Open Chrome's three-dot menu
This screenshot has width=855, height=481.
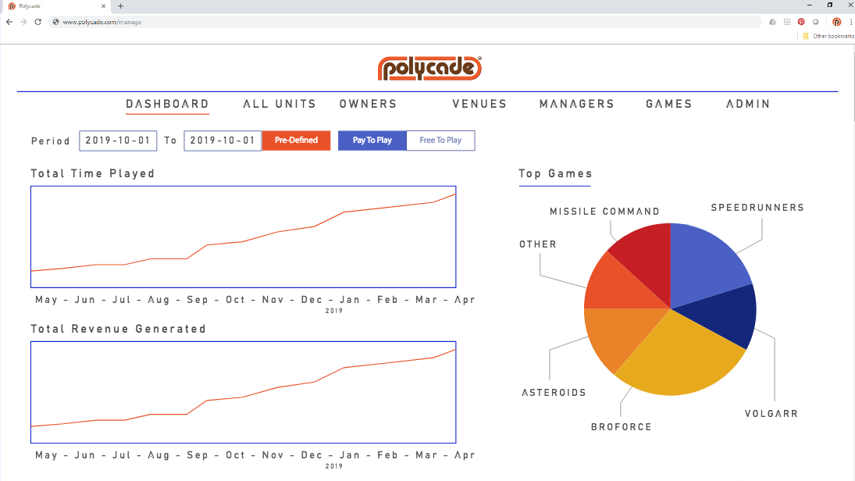click(x=850, y=22)
